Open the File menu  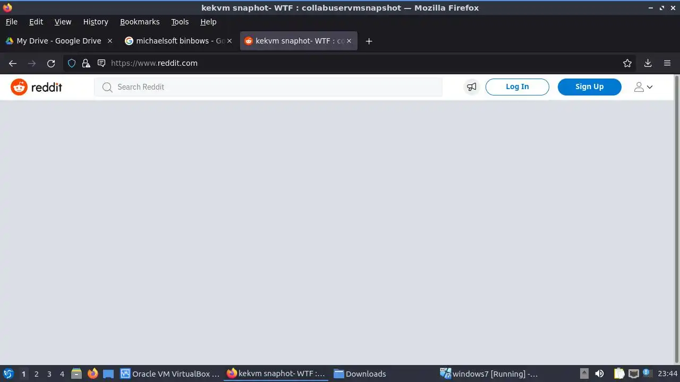coord(11,22)
